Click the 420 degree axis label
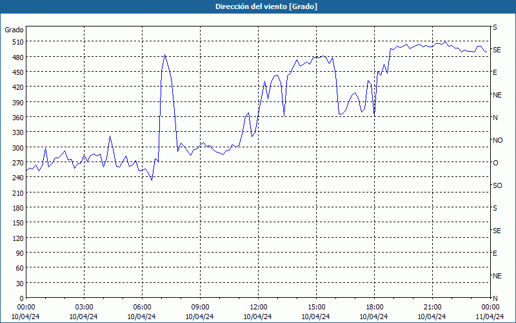 click(19, 87)
